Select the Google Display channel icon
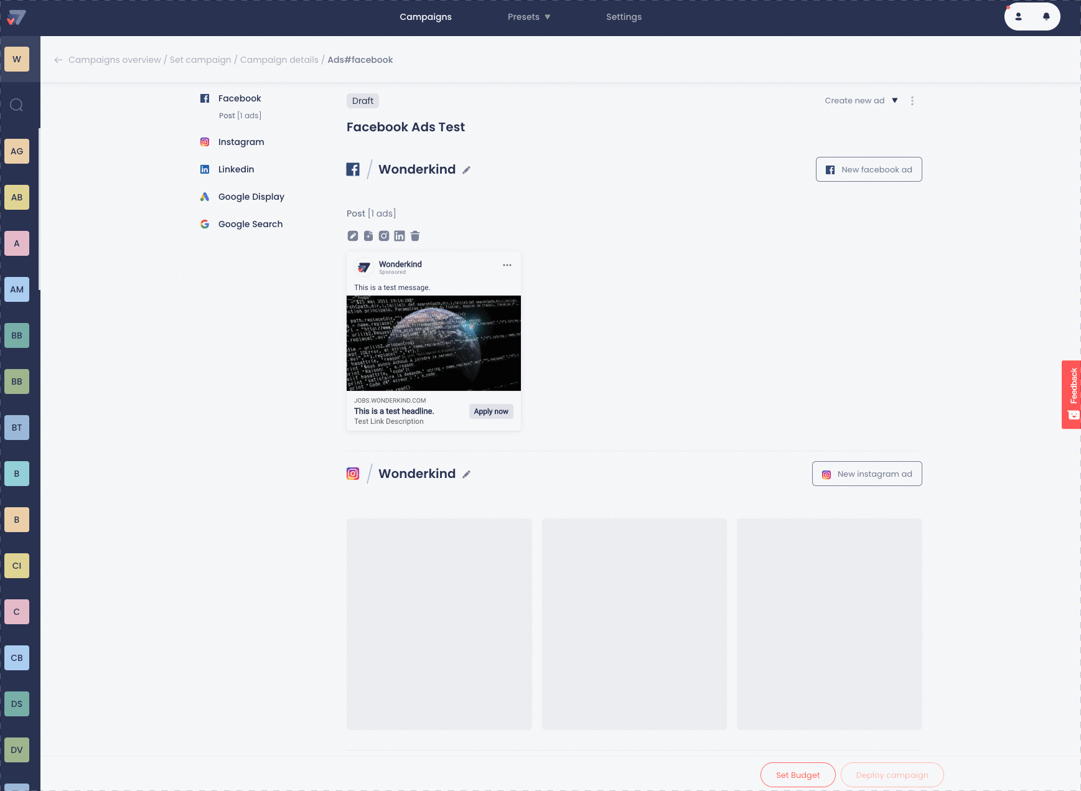Screen dimensions: 1081x791 (205, 197)
